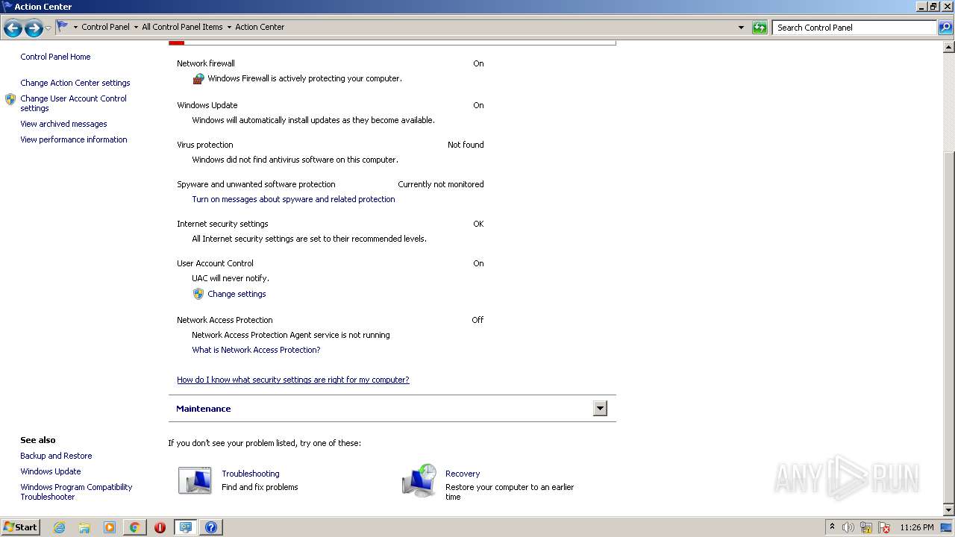Open the security settings help link
Image resolution: width=955 pixels, height=537 pixels.
pos(293,380)
